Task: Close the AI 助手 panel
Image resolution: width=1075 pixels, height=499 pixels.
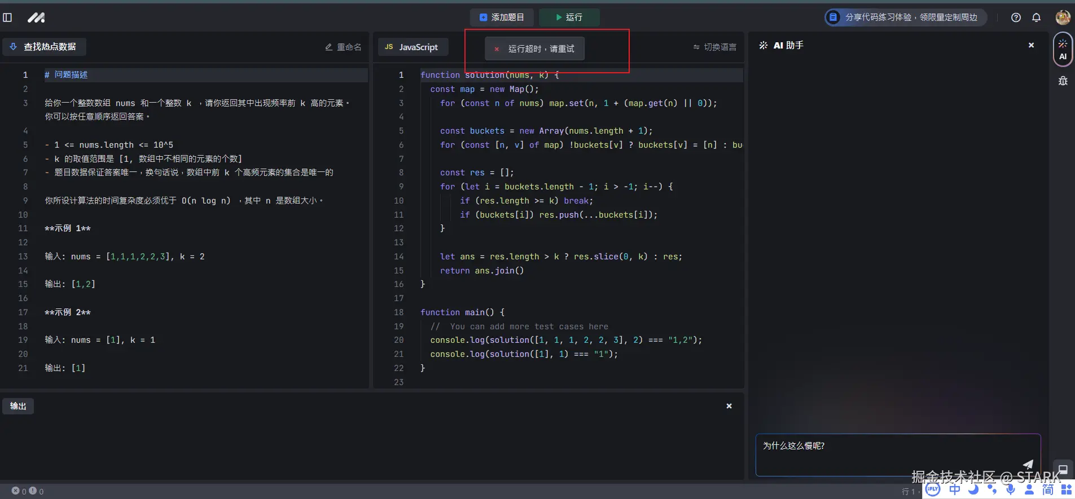Action: tap(1031, 45)
